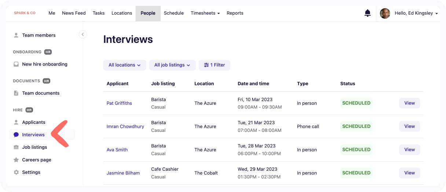Click the Settings gear icon in sidebar

[16, 172]
